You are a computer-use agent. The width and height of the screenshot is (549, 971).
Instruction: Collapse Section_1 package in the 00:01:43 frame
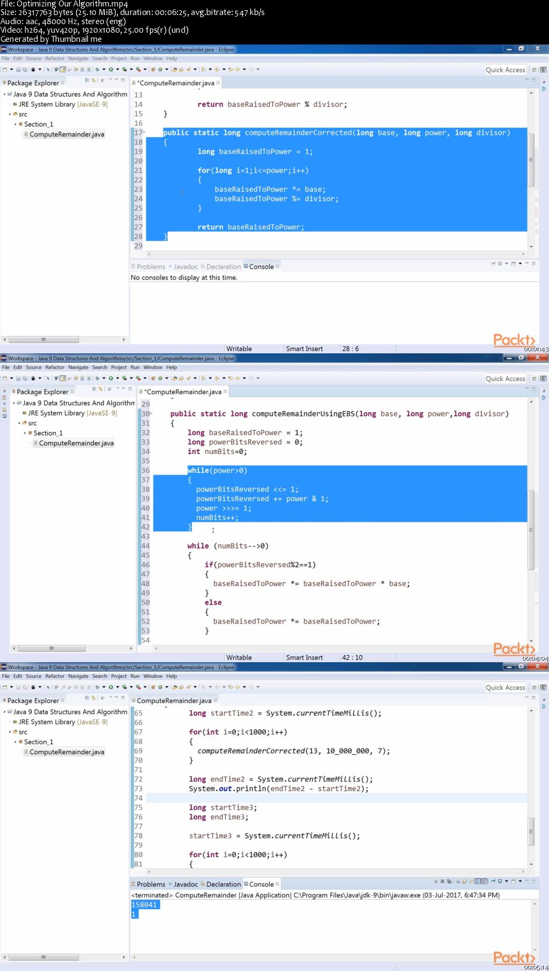(15, 124)
